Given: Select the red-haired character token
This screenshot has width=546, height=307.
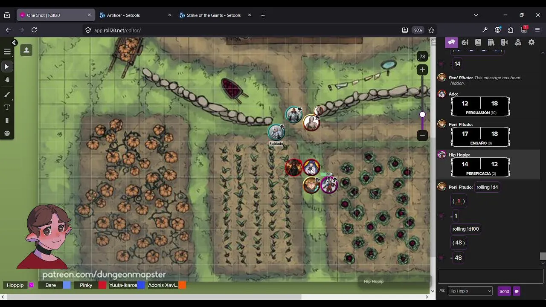Looking at the screenshot, I should 294,168.
